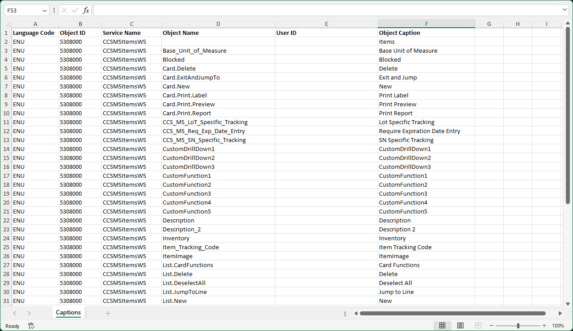Open the Accessibility checker icon next to Ready

tap(31, 326)
